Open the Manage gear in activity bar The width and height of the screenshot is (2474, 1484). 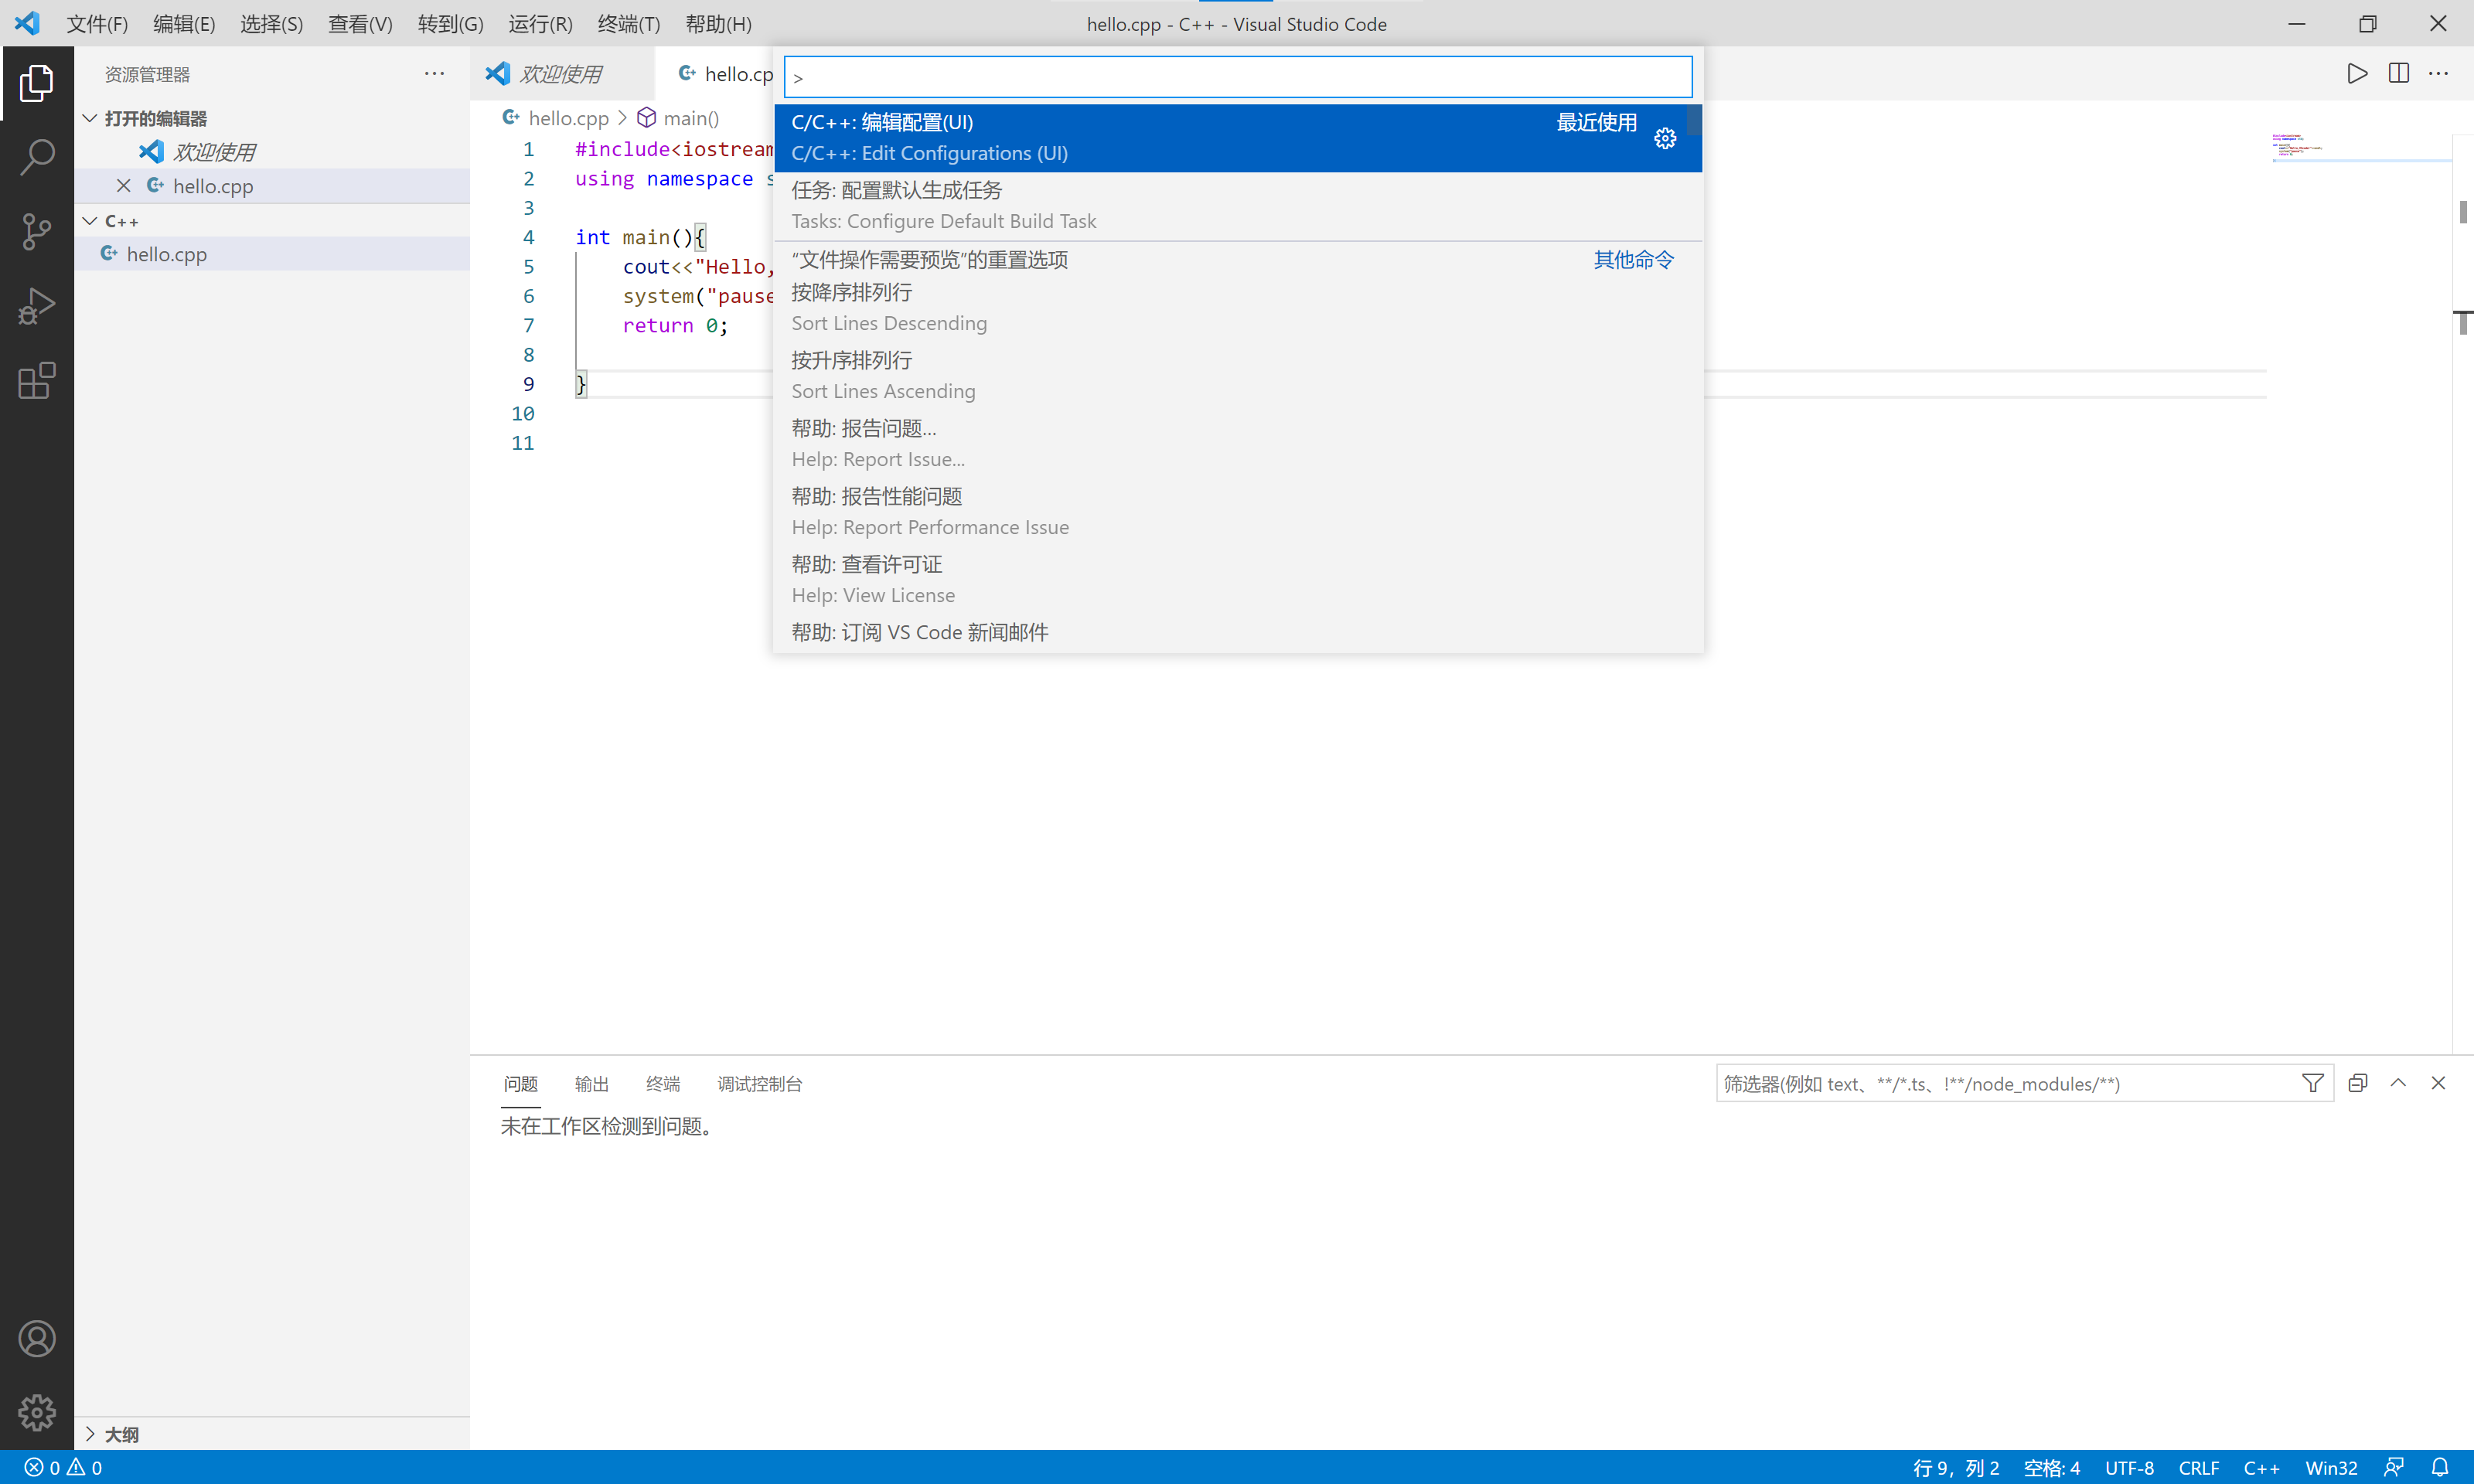pyautogui.click(x=37, y=1412)
